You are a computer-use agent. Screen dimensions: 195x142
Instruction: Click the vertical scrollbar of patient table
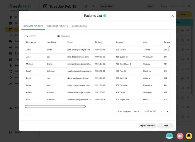[x=169, y=49]
